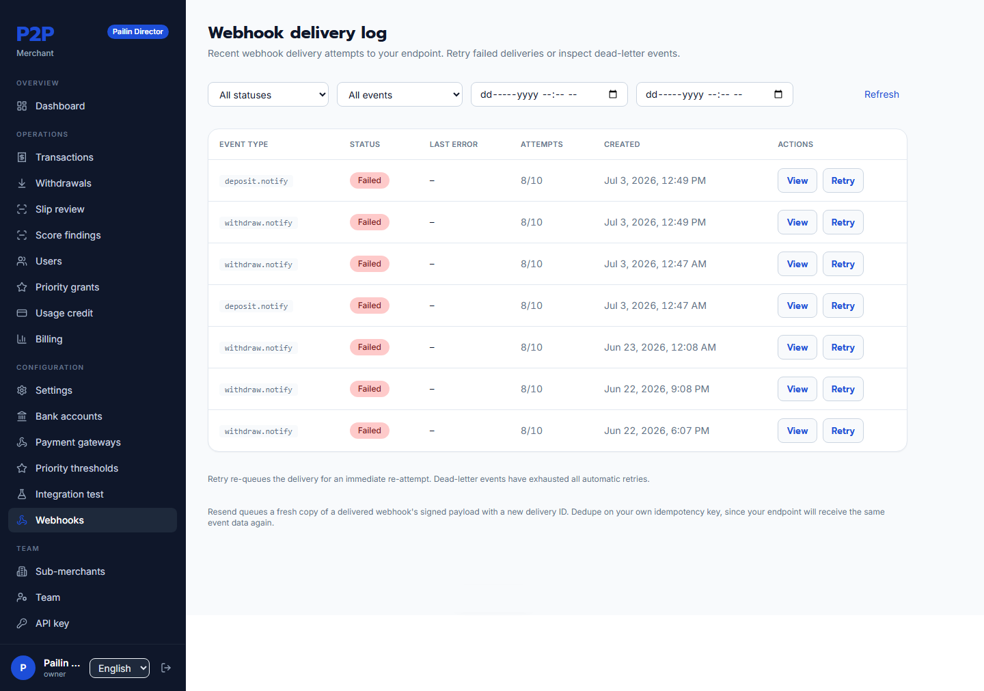The width and height of the screenshot is (984, 691).
Task: Open the Billing page
Action: [x=92, y=339]
